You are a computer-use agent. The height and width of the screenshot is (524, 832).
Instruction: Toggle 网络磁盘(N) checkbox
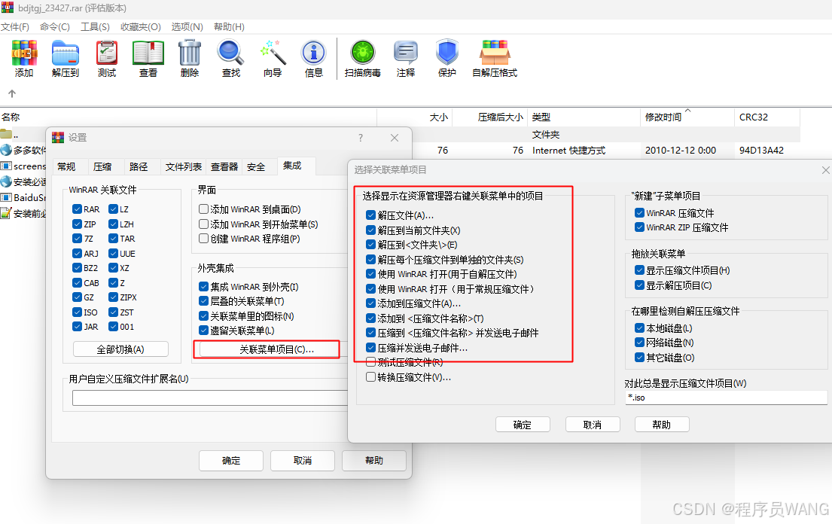point(639,343)
